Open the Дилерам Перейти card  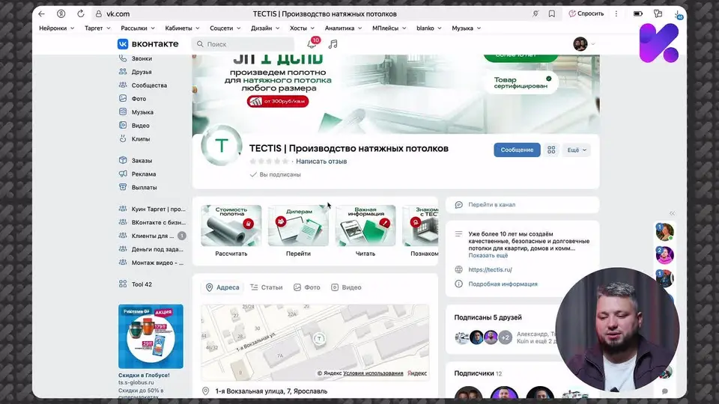point(298,231)
